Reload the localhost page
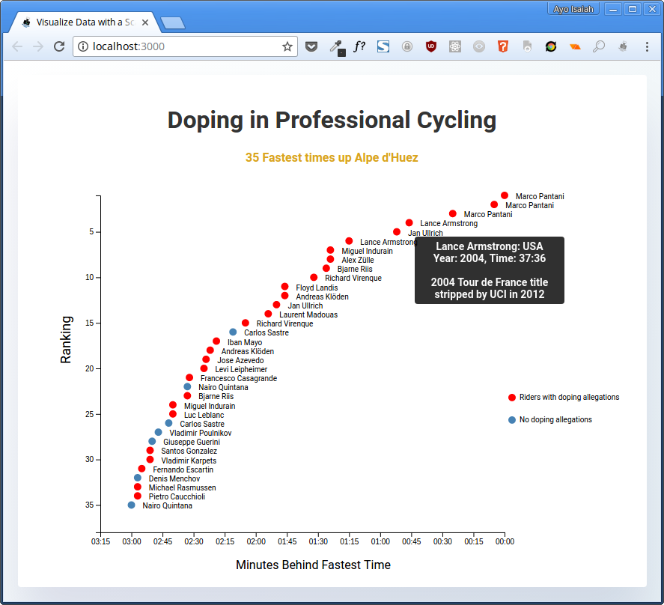Screen dimensions: 664x605 (59, 46)
